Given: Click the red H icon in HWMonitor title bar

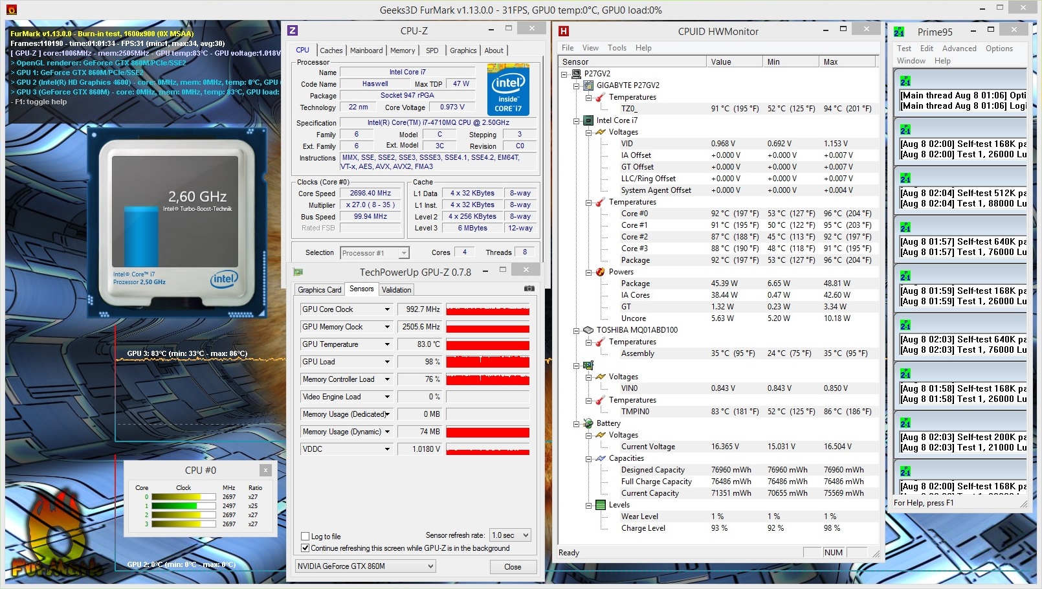Looking at the screenshot, I should 564,31.
